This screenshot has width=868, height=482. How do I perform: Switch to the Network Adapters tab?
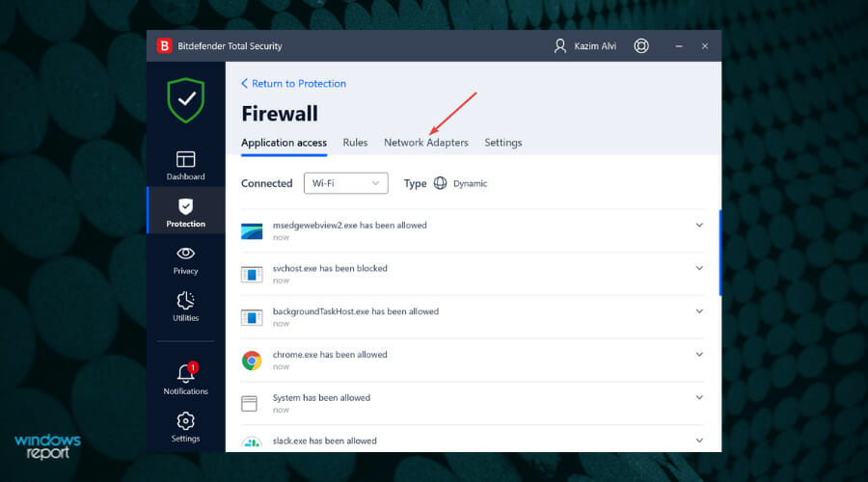pos(426,143)
